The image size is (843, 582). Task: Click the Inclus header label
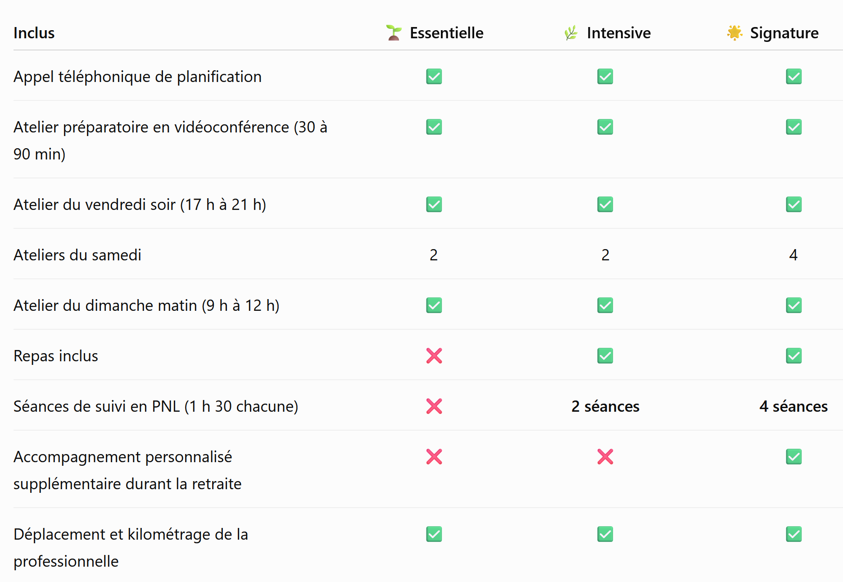click(34, 33)
